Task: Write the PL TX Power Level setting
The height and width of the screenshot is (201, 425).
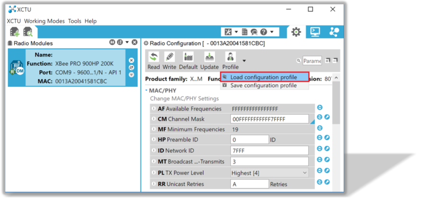Action: click(327, 171)
